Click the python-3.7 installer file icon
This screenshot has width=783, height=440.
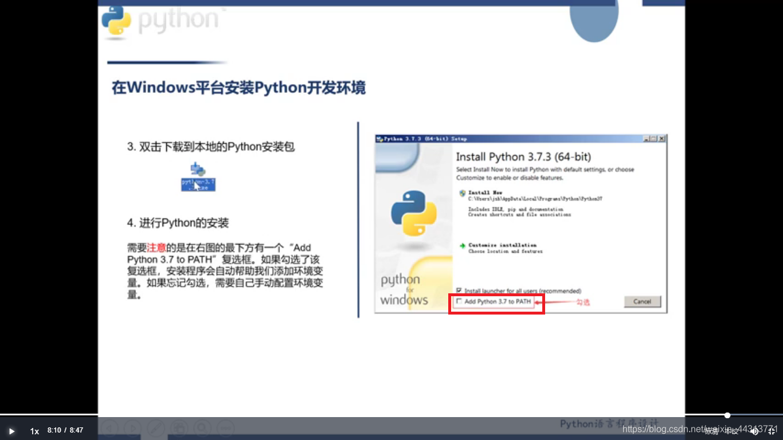coord(198,176)
